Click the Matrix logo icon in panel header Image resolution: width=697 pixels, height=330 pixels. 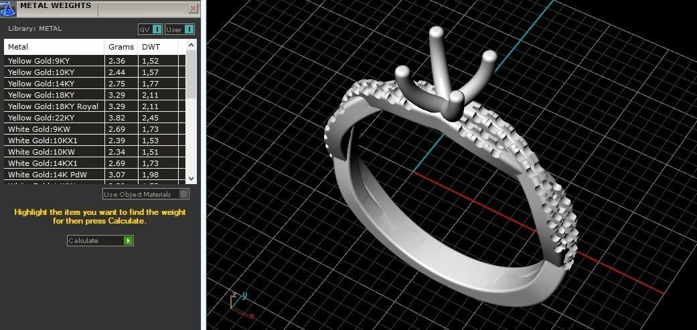click(8, 8)
